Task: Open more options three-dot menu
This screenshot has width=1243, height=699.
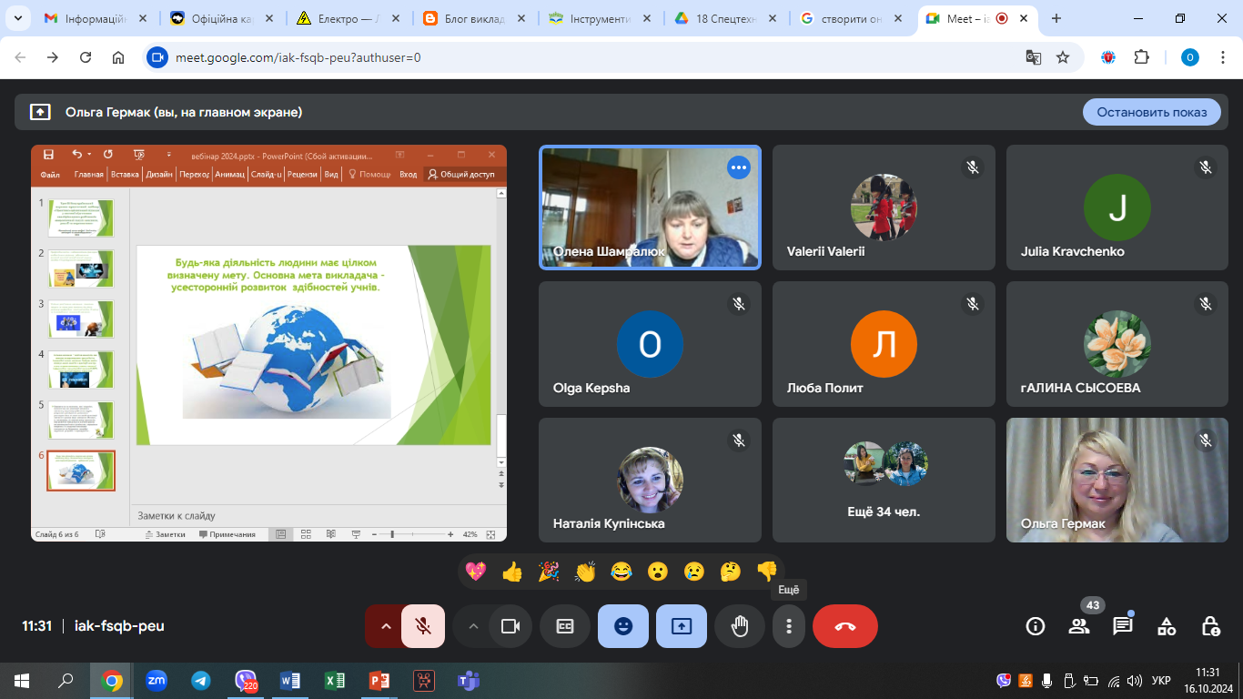Action: [x=789, y=626]
